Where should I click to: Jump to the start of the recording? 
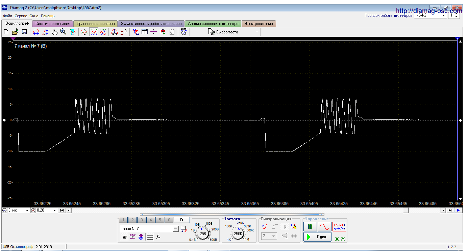point(62,210)
